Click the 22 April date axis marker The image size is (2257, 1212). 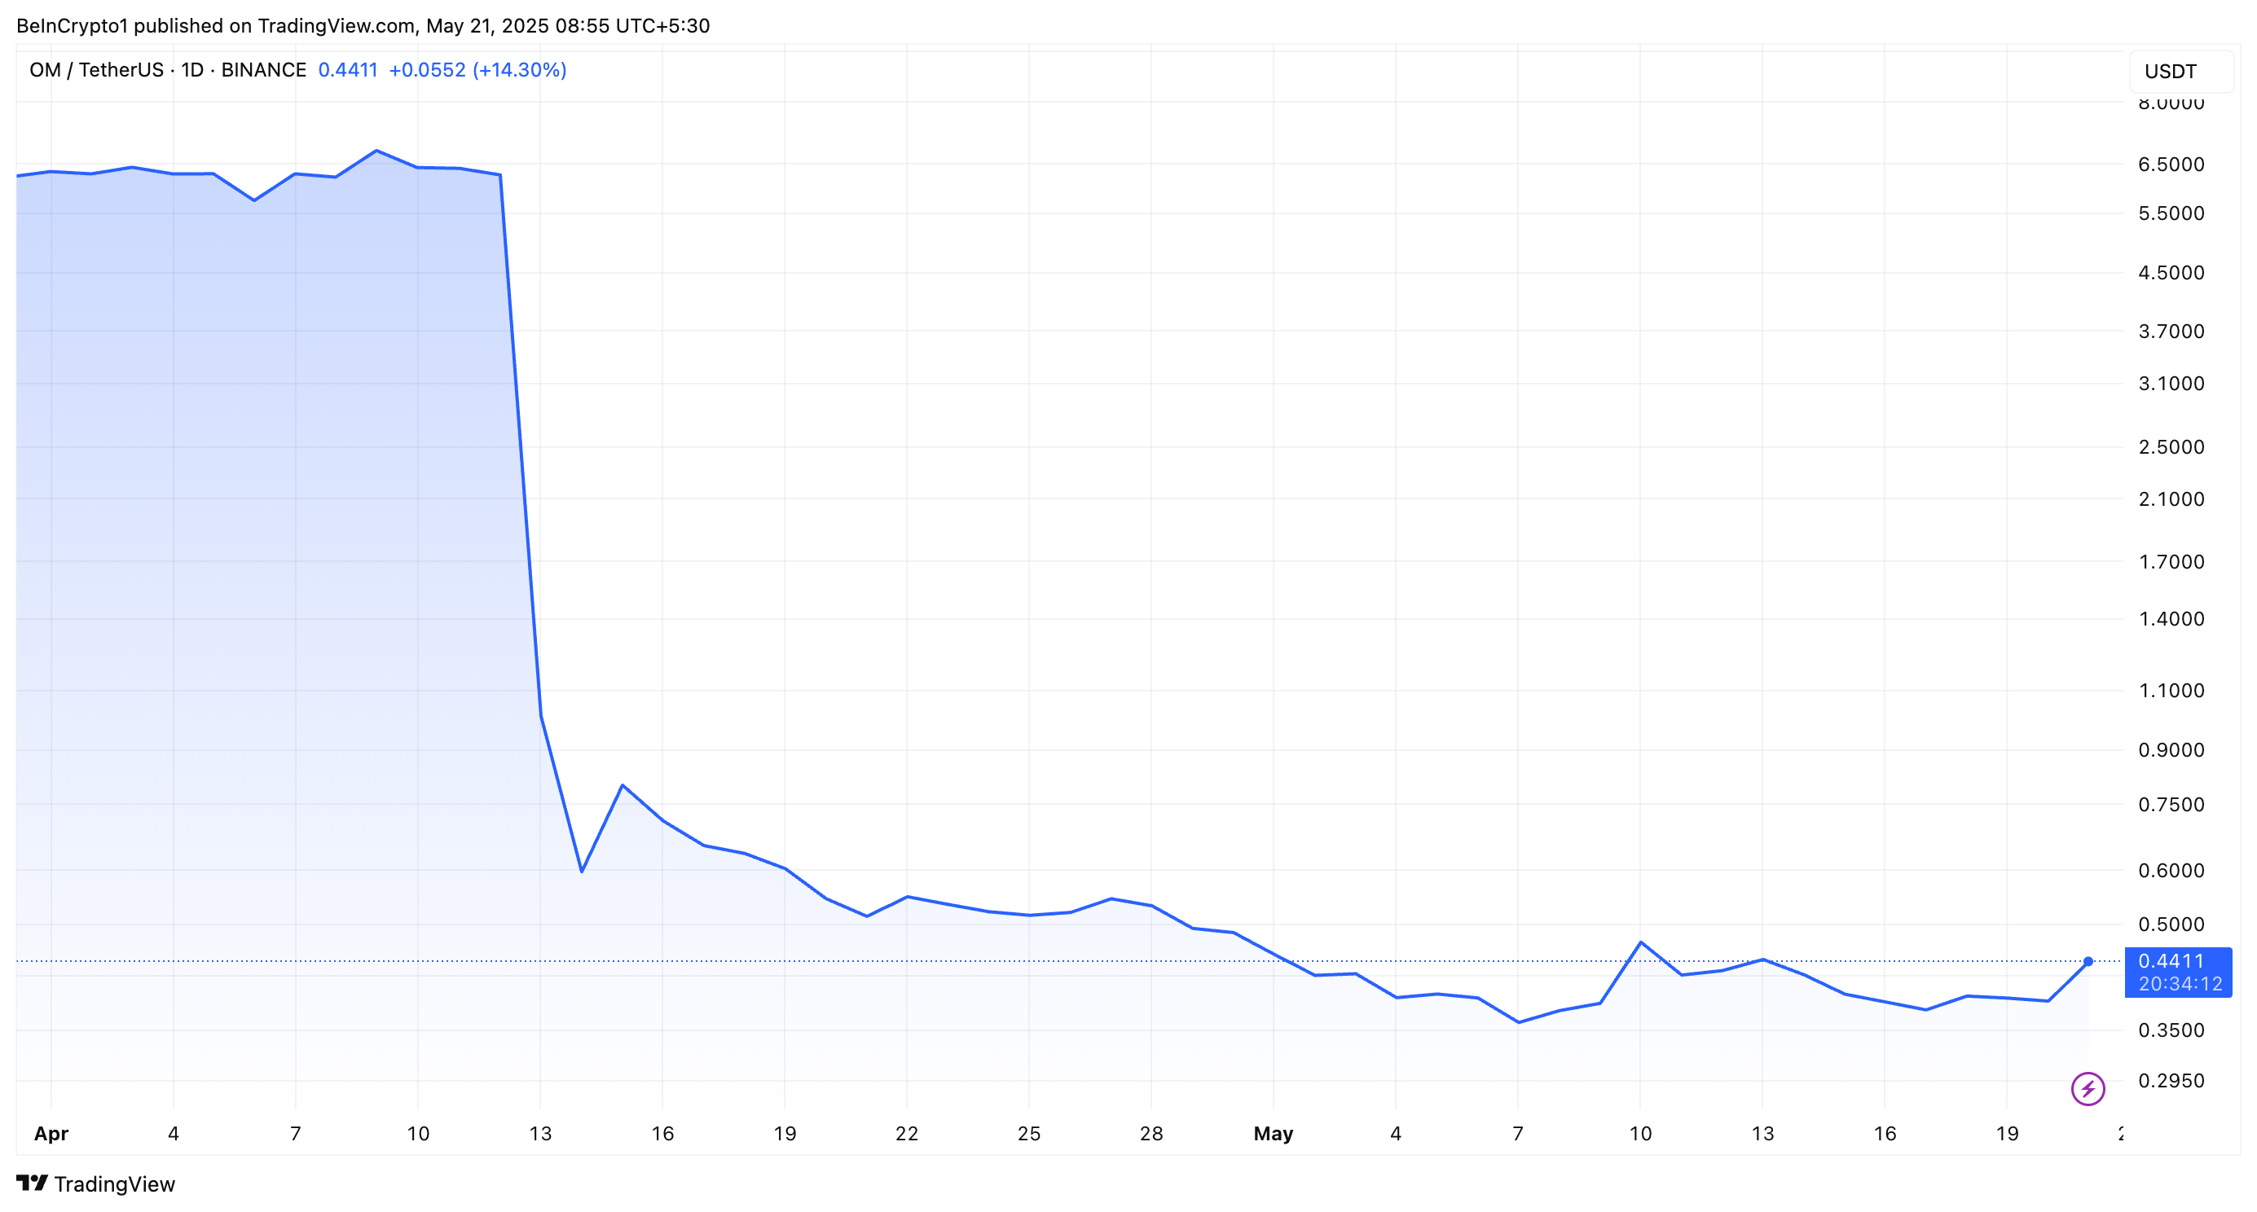(906, 1133)
